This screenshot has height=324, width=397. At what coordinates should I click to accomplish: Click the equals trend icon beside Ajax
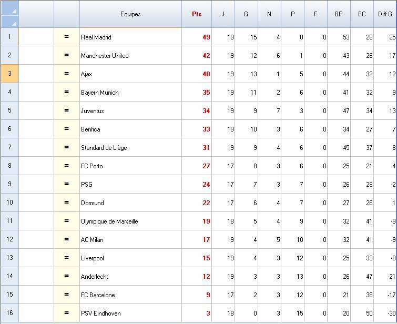pos(66,74)
